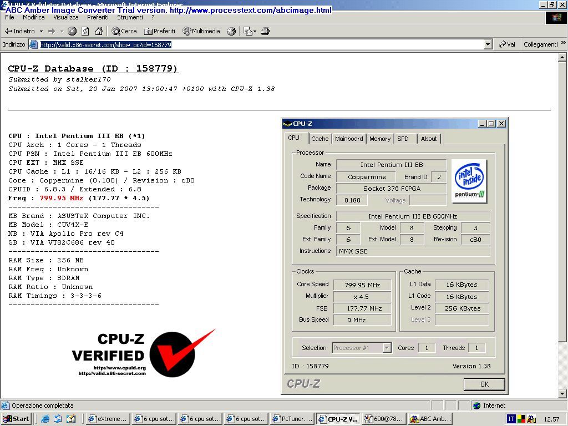Screen dimensions: 568x426
Task: Select the About tab in CPU-Z
Action: click(429, 139)
